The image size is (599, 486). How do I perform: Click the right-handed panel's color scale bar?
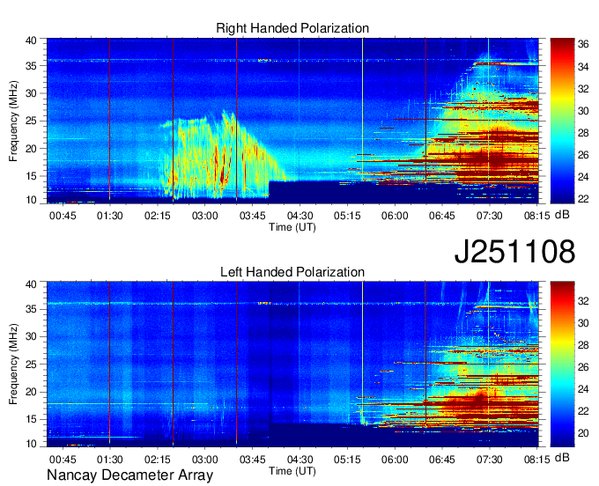(x=560, y=120)
